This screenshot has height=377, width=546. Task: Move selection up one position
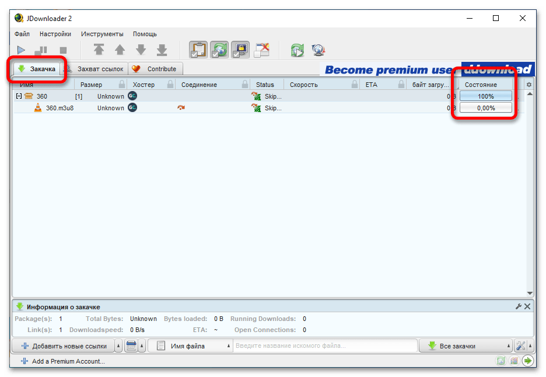(120, 50)
